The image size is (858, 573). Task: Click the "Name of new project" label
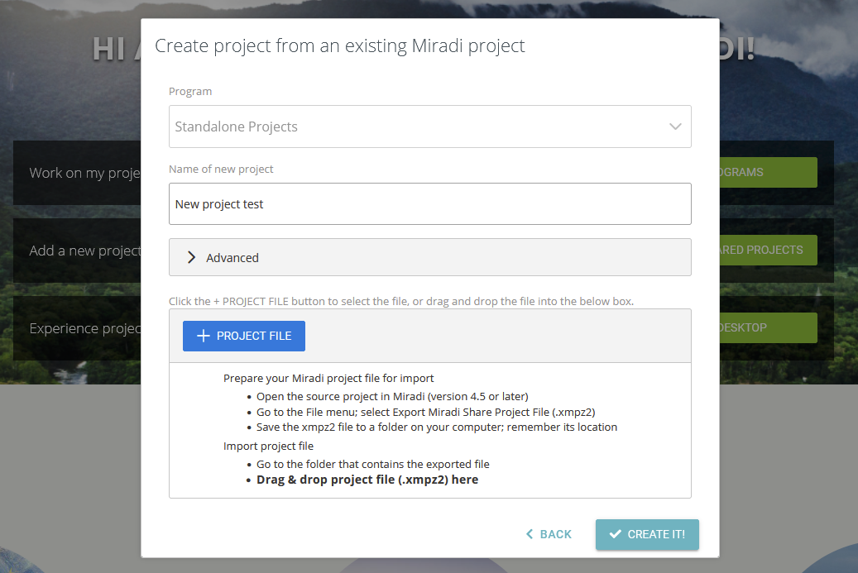[x=221, y=169]
